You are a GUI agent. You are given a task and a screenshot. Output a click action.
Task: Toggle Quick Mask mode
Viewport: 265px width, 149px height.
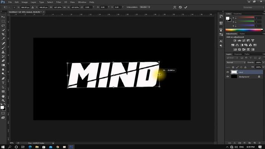pyautogui.click(x=3, y=113)
